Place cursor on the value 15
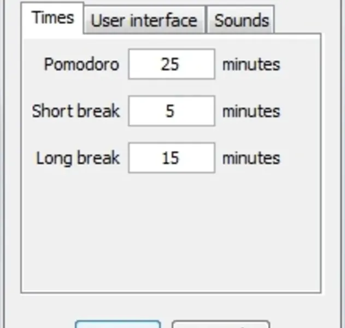The image size is (345, 328). [x=170, y=158]
